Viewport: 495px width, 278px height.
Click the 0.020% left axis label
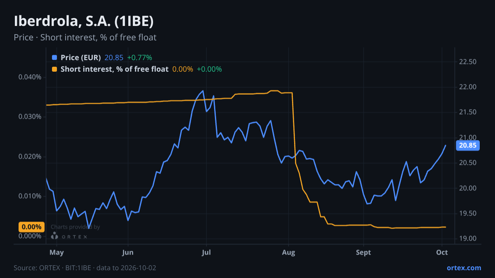point(30,157)
